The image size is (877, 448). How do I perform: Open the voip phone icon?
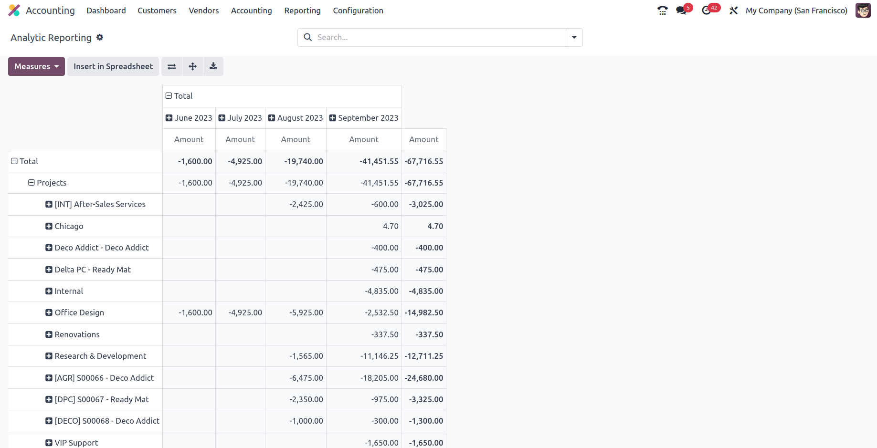662,10
